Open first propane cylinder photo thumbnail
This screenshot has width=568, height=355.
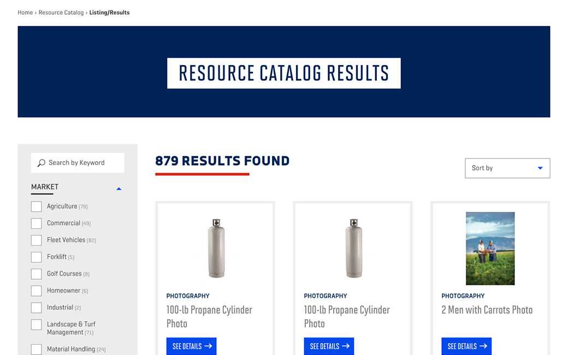[216, 248]
